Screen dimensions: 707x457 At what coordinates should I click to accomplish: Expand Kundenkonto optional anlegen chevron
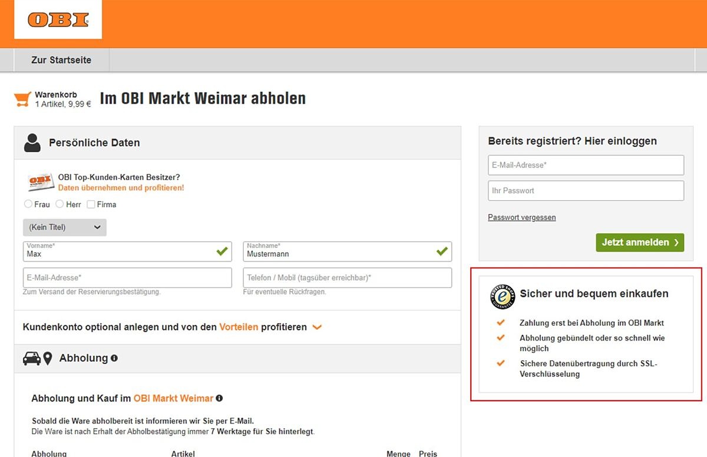(x=317, y=327)
